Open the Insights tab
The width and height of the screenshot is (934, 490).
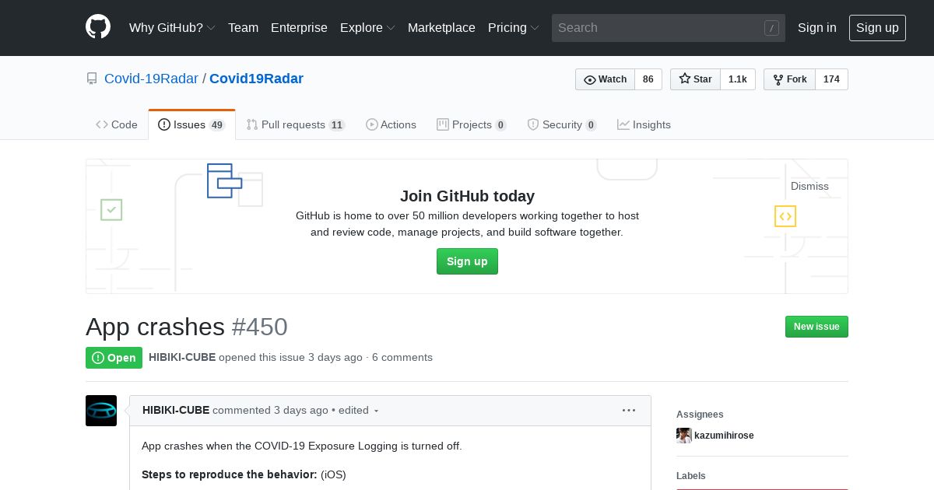644,124
